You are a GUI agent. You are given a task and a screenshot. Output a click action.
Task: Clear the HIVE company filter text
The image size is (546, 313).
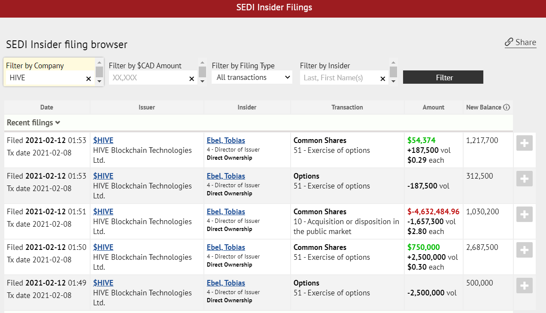click(x=88, y=79)
